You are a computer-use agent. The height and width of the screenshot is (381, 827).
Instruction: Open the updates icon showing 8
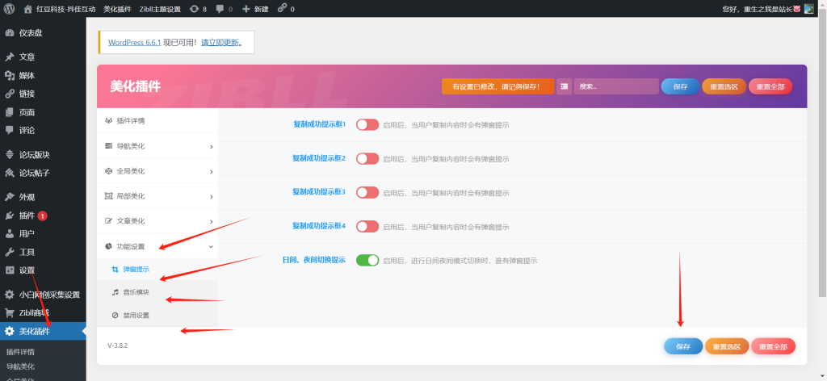(194, 8)
